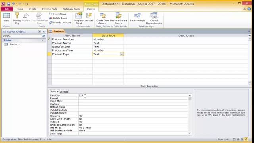Open Relationships window

click(x=137, y=17)
